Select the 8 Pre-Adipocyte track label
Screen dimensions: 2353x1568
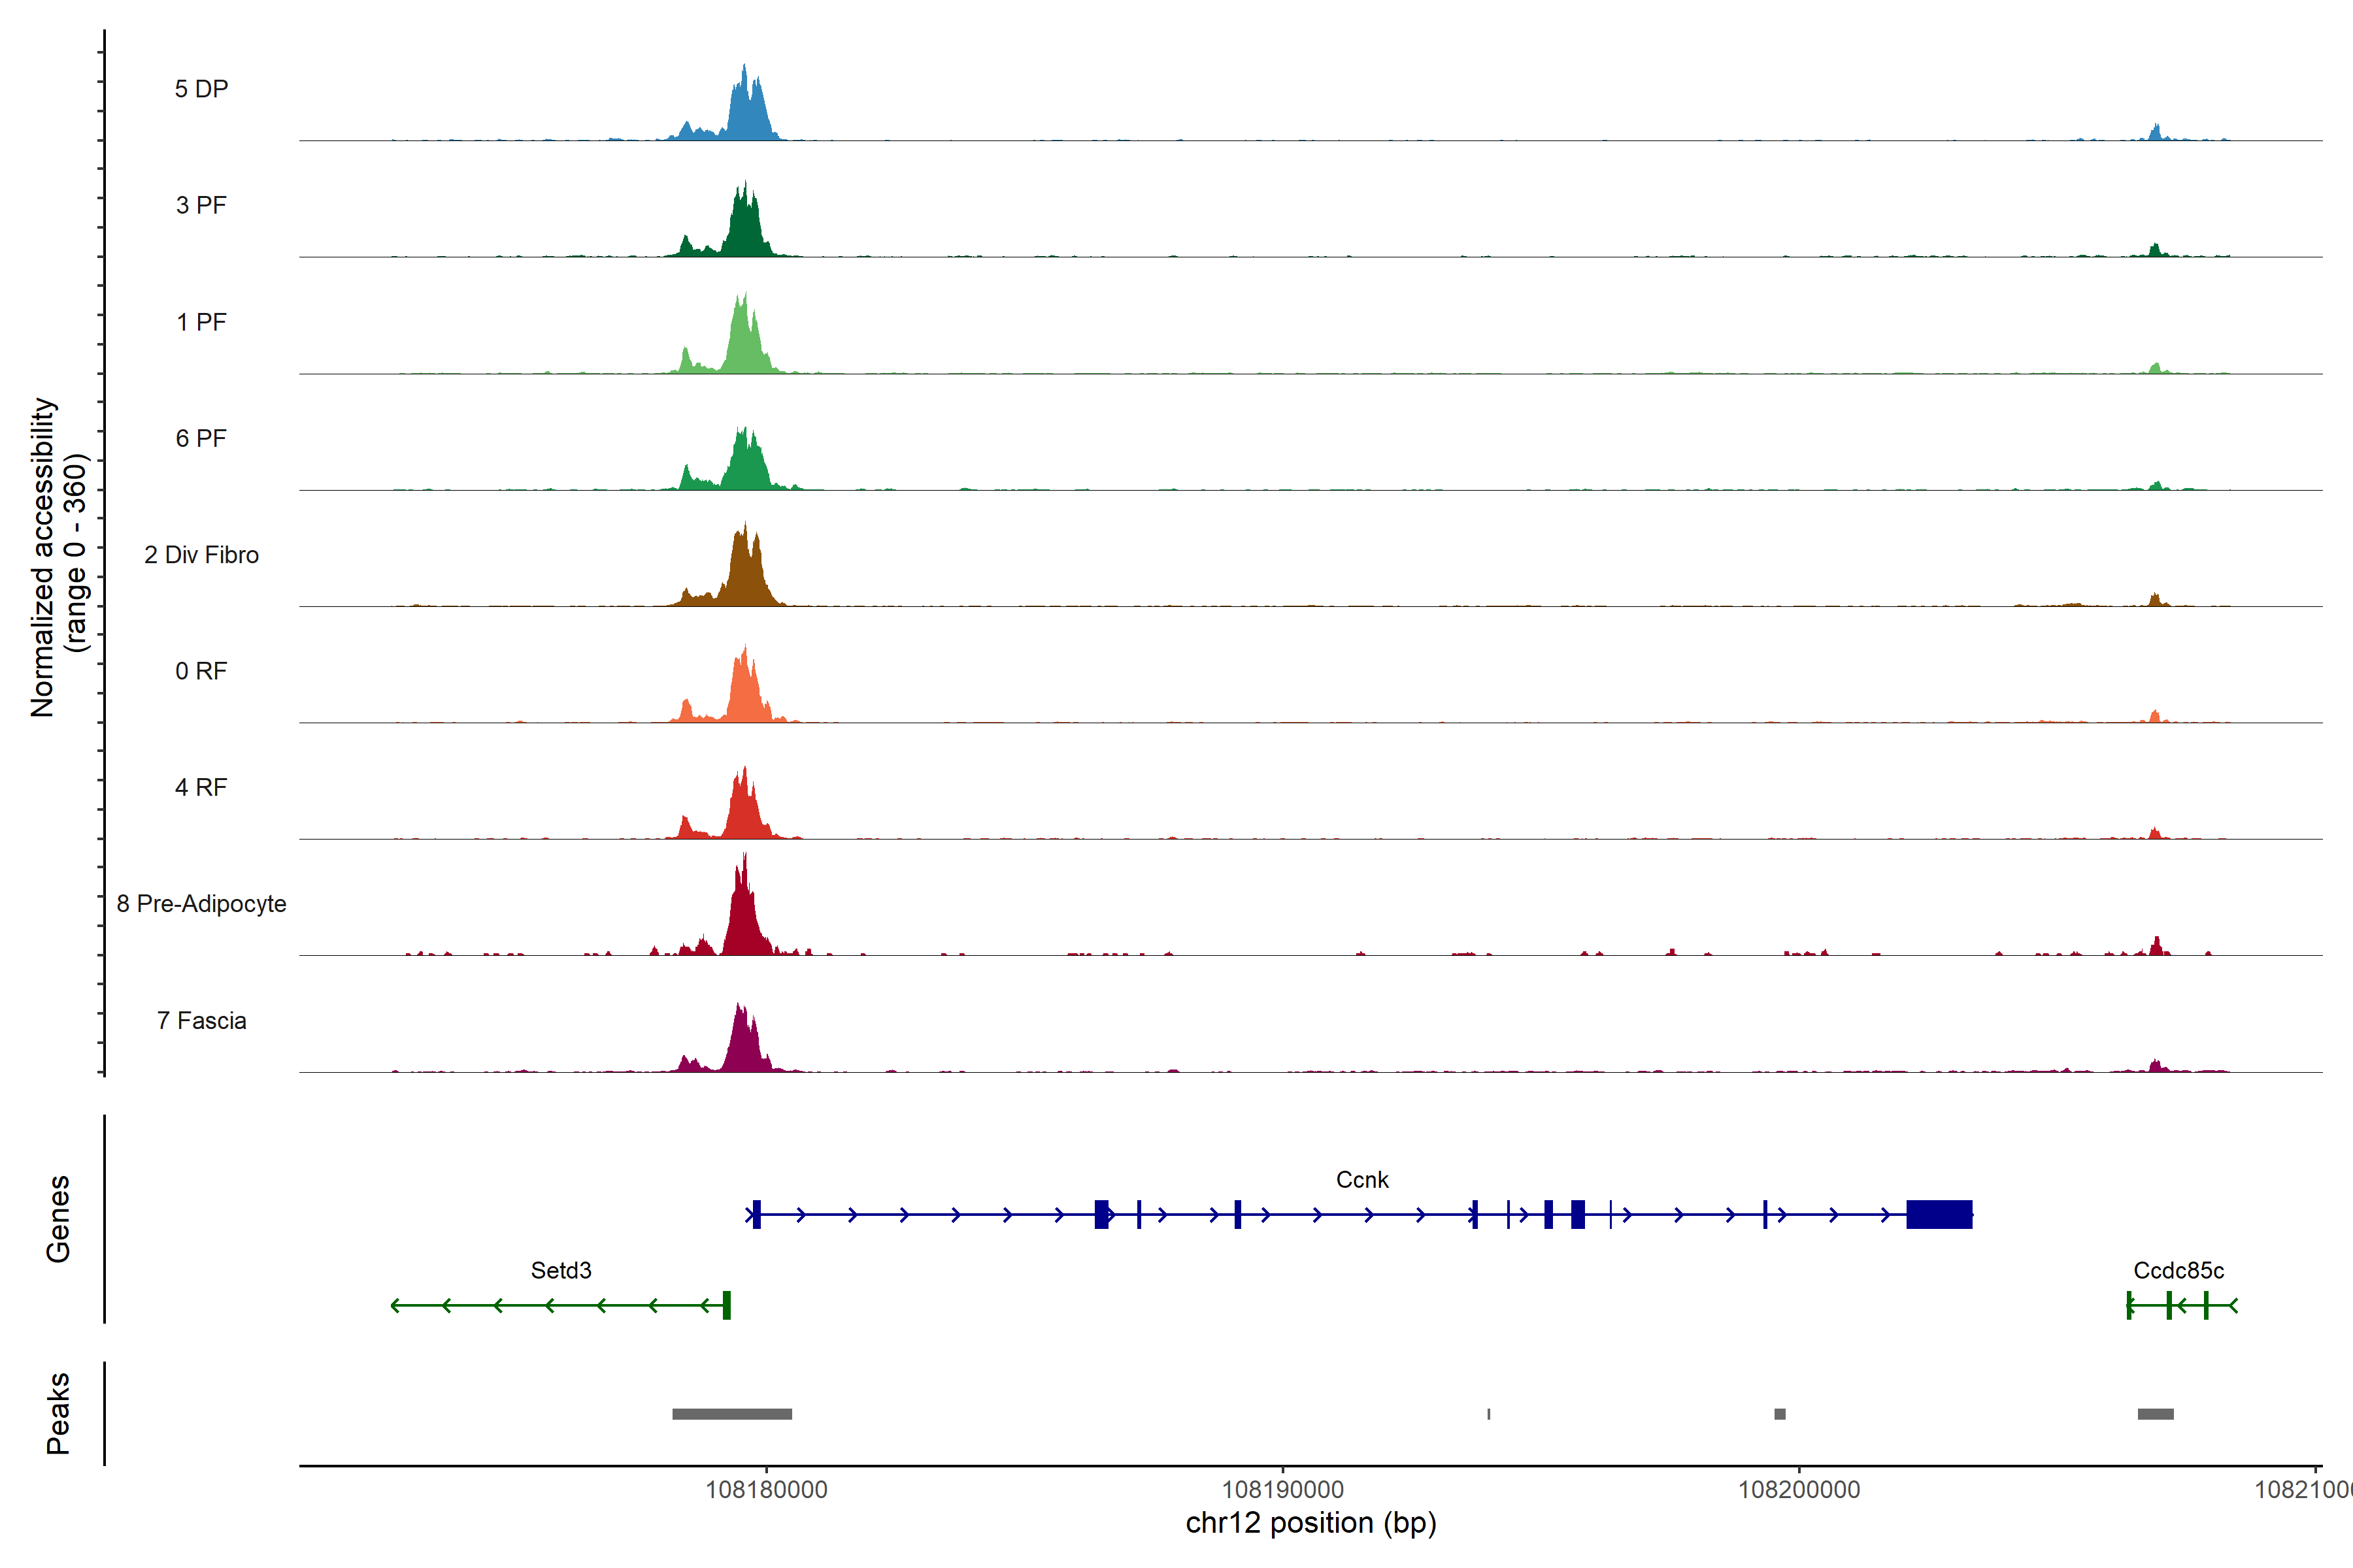point(201,904)
